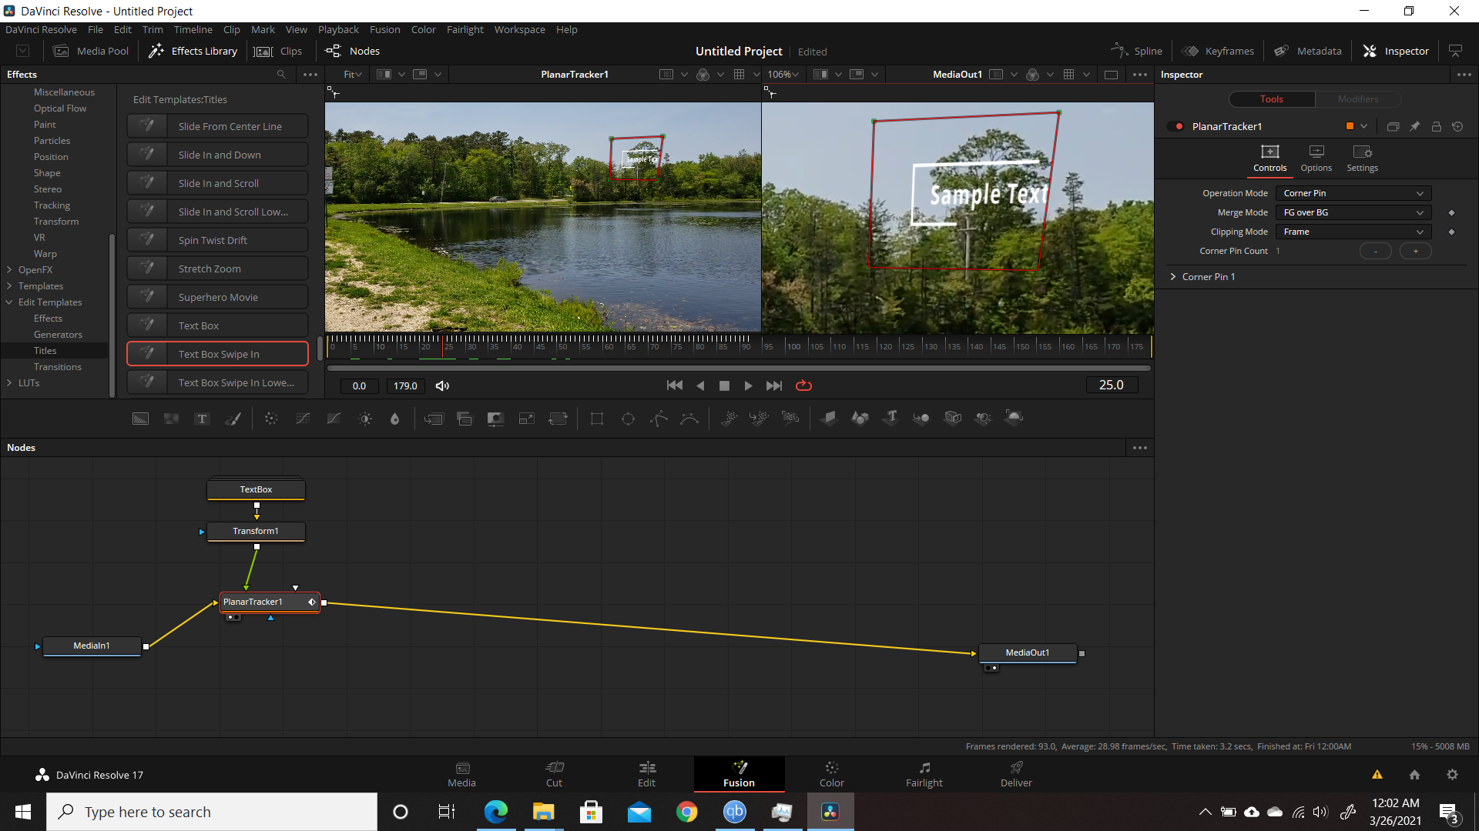
Task: Add a Merge node from the toolbar
Action: pos(434,419)
